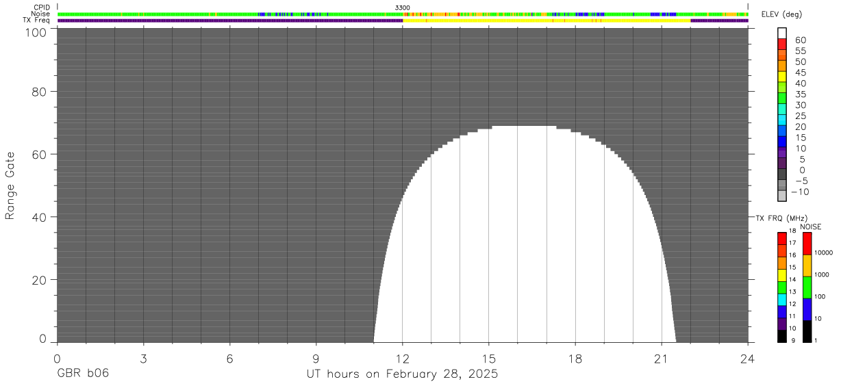The height and width of the screenshot is (388, 841).
Task: Click ELEV legend value 45
Action: point(800,73)
